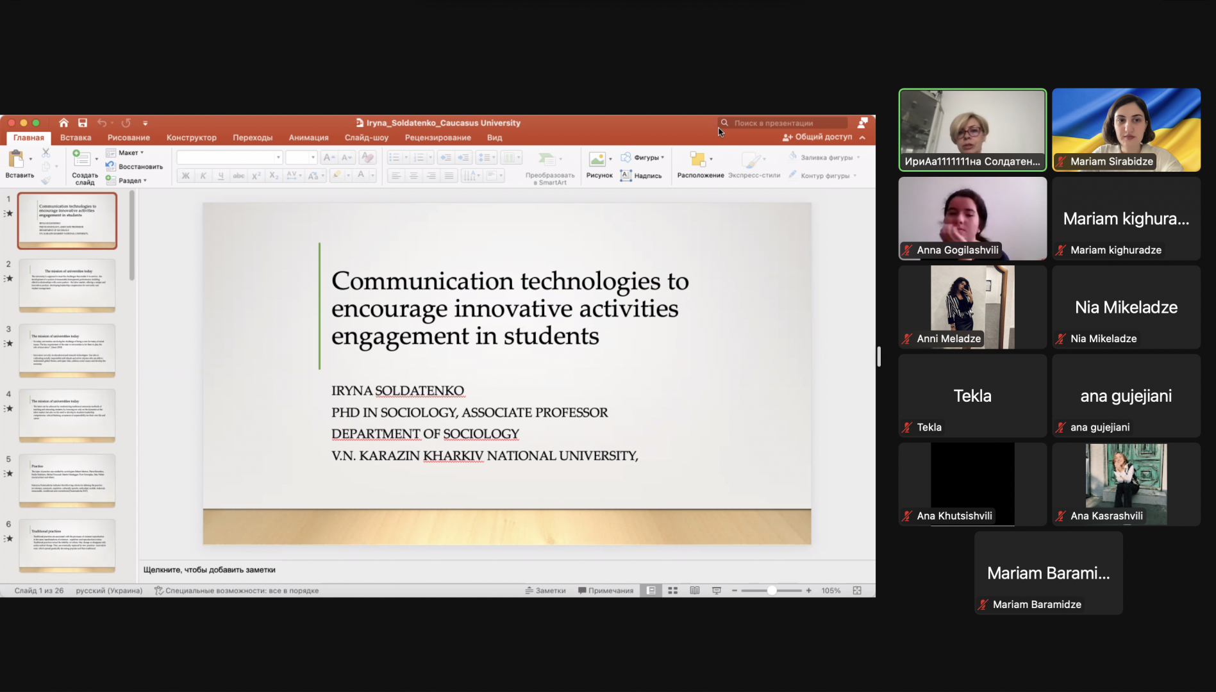
Task: Open the Раздел section dropdown
Action: (x=126, y=181)
